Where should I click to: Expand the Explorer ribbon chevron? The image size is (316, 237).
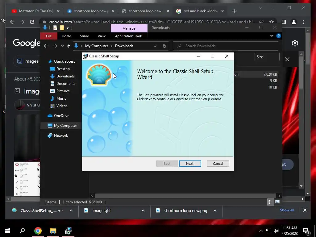tap(272, 36)
